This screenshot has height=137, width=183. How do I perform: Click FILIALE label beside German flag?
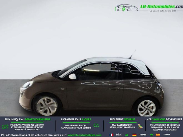pos(143,135)
